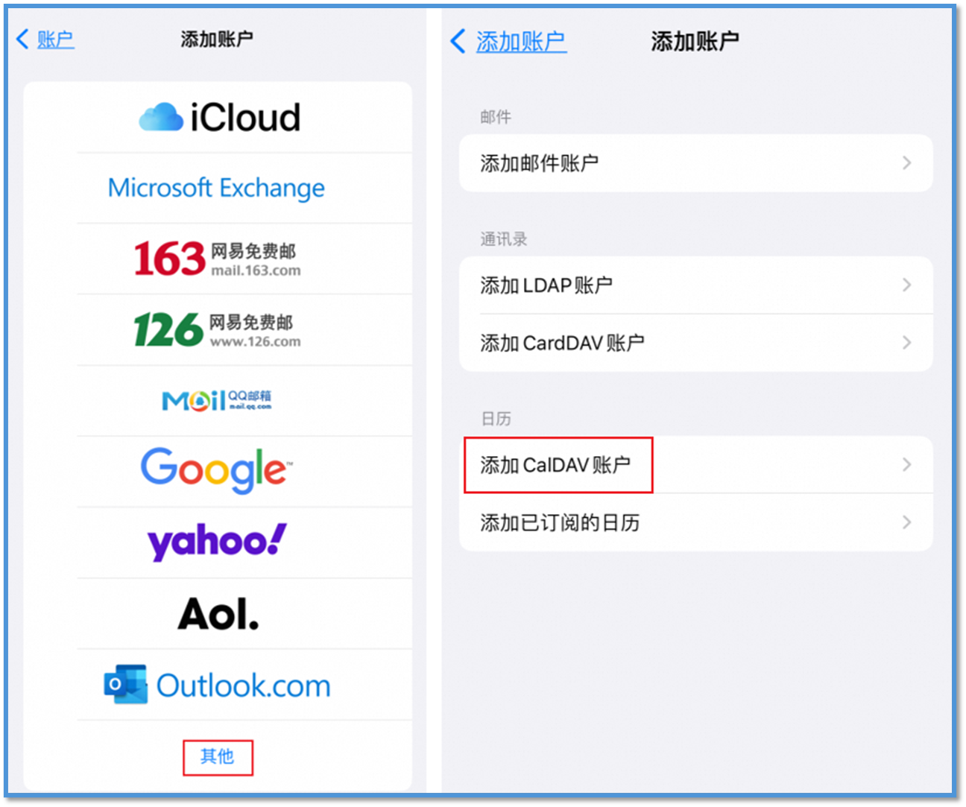Viewport: 966px width, 807px height.
Task: Tap chevron on 添加 CalDAV 账户 row
Action: (906, 465)
